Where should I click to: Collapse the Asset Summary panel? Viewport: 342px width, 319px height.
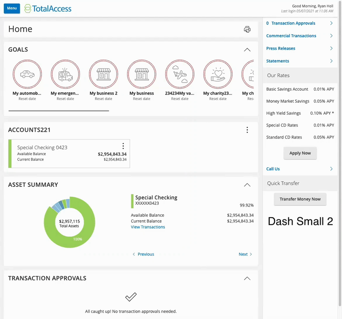pyautogui.click(x=247, y=185)
